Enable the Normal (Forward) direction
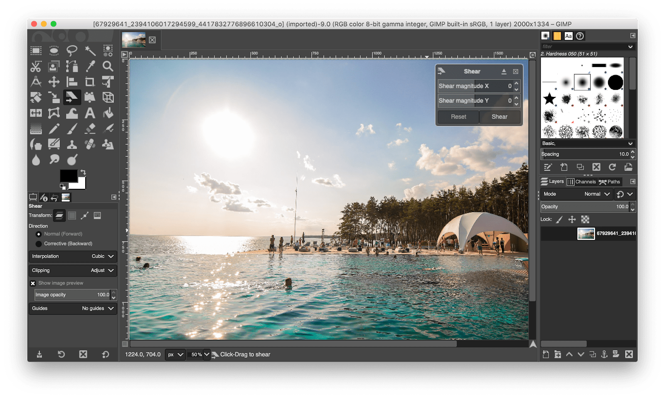The image size is (665, 398). coord(39,234)
